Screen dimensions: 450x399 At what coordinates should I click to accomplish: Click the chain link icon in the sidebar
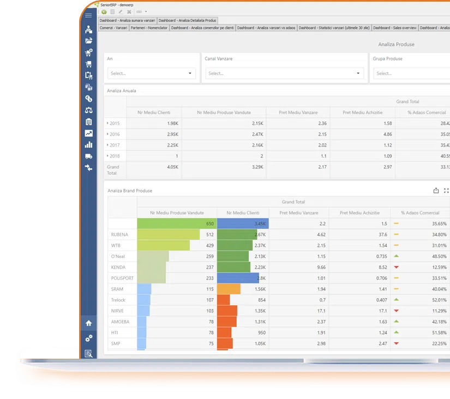(x=88, y=99)
